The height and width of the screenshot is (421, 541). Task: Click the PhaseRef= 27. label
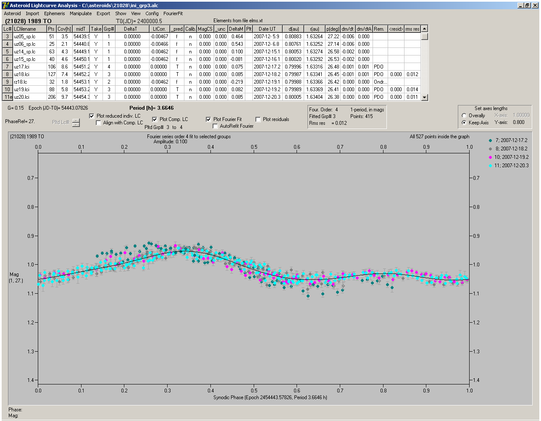[20, 121]
